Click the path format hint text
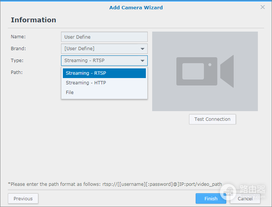The height and width of the screenshot is (207, 272). coord(115,184)
